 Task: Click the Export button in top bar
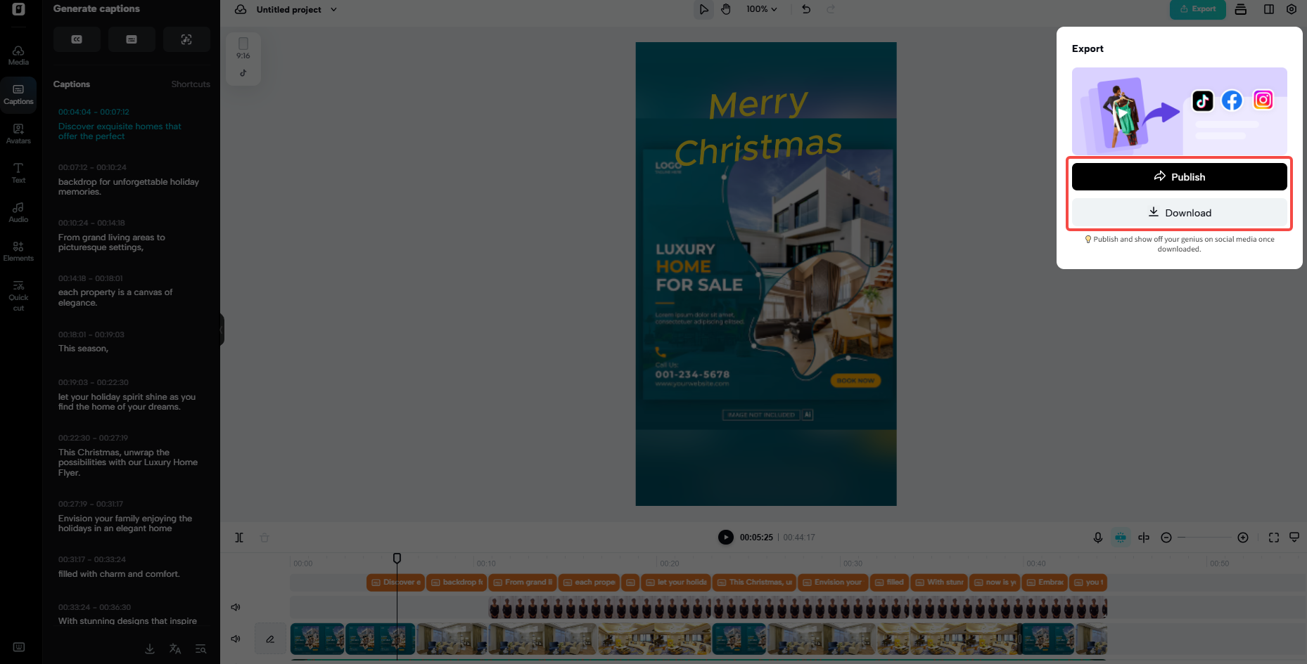point(1198,9)
